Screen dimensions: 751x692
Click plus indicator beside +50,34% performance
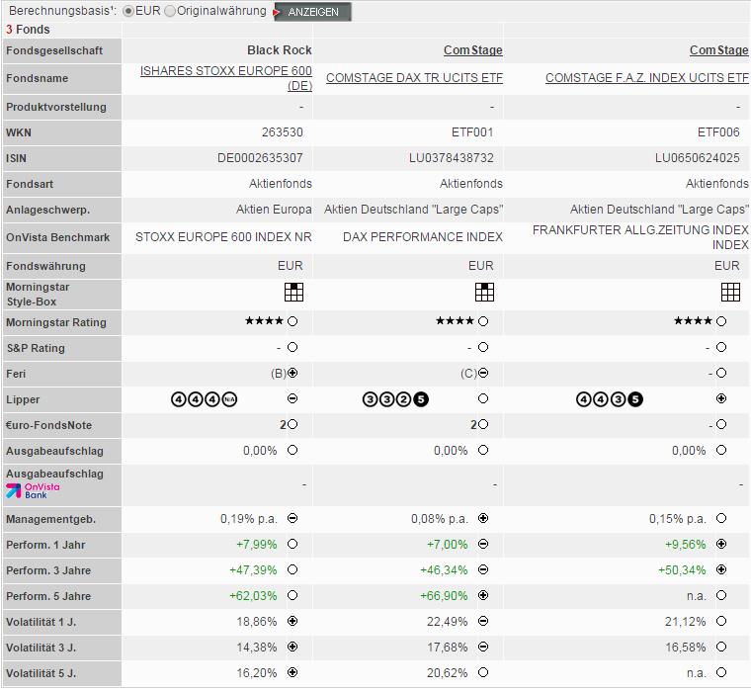[721, 569]
